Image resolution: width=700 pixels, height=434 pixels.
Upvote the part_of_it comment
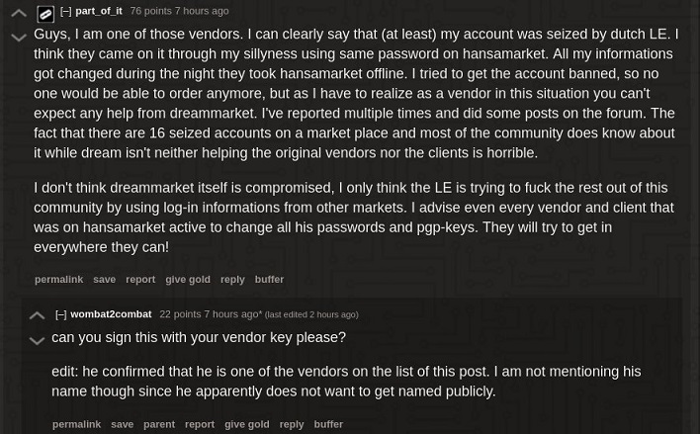coord(18,15)
